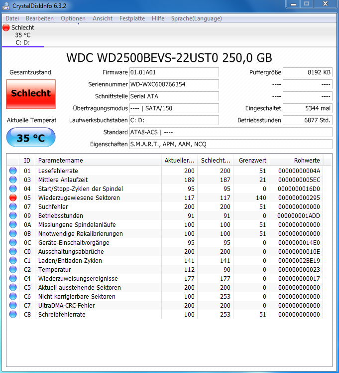
Task: Click the red disk status icon at top
Action: [6, 27]
